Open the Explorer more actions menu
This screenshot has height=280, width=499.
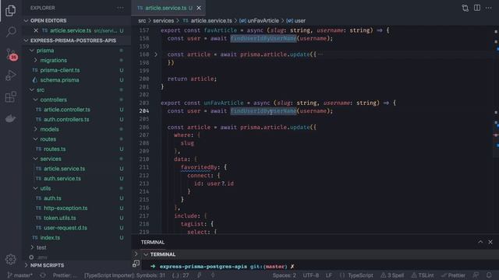coord(120,8)
